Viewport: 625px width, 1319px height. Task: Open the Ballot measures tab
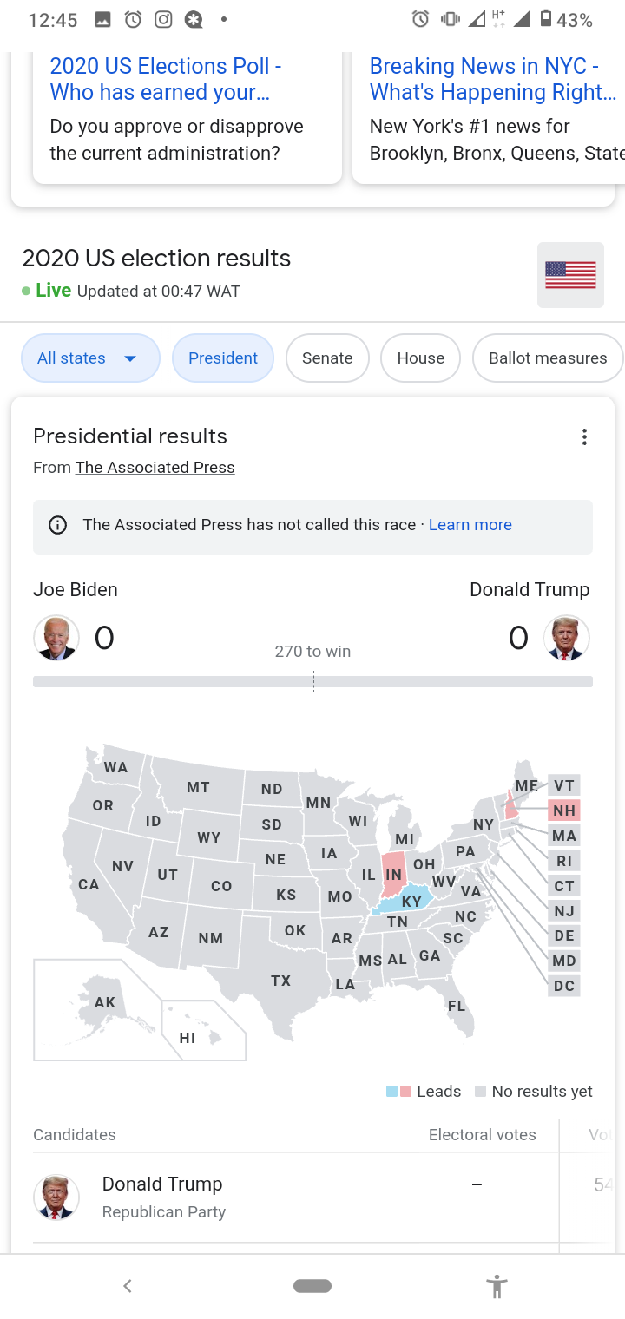pyautogui.click(x=548, y=358)
